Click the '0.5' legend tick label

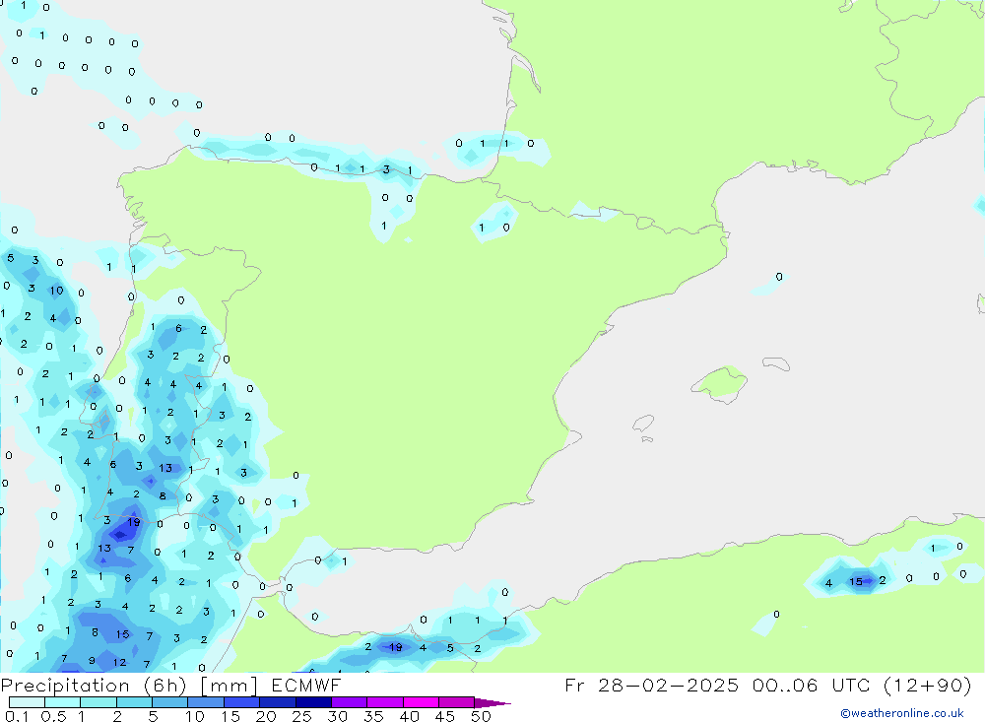(53, 716)
